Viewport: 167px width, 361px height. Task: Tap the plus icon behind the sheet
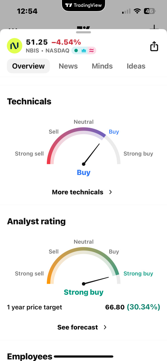pyautogui.click(x=154, y=28)
